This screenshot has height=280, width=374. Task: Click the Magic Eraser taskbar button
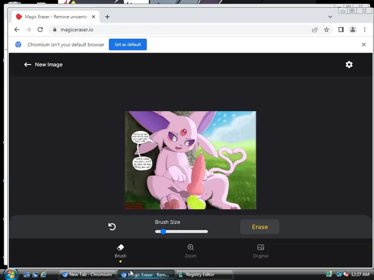click(146, 275)
